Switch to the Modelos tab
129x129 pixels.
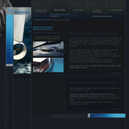pos(55,16)
